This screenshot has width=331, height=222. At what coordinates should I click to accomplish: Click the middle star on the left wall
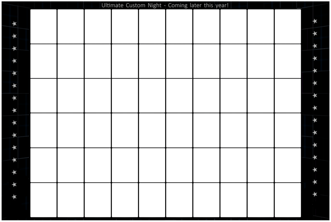pyautogui.click(x=14, y=110)
